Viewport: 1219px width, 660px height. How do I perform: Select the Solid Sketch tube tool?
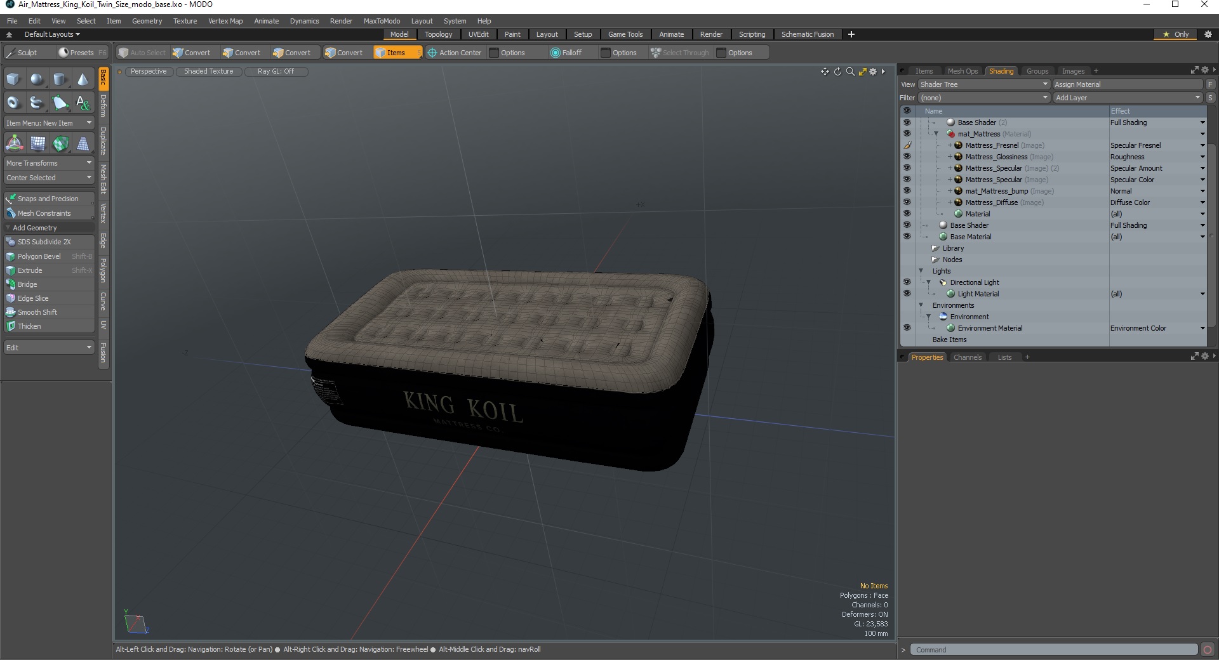37,102
